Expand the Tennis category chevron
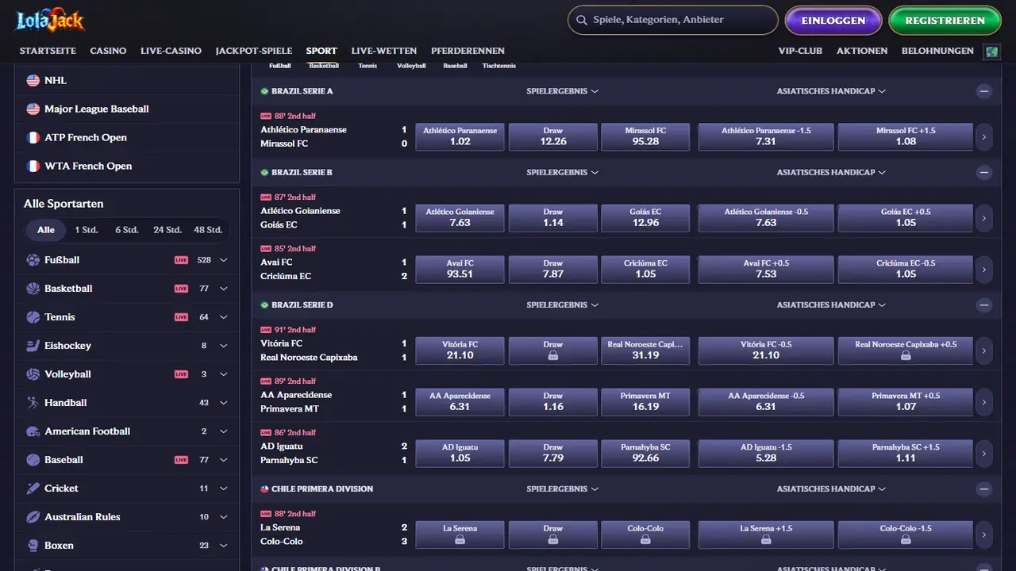 pyautogui.click(x=224, y=317)
